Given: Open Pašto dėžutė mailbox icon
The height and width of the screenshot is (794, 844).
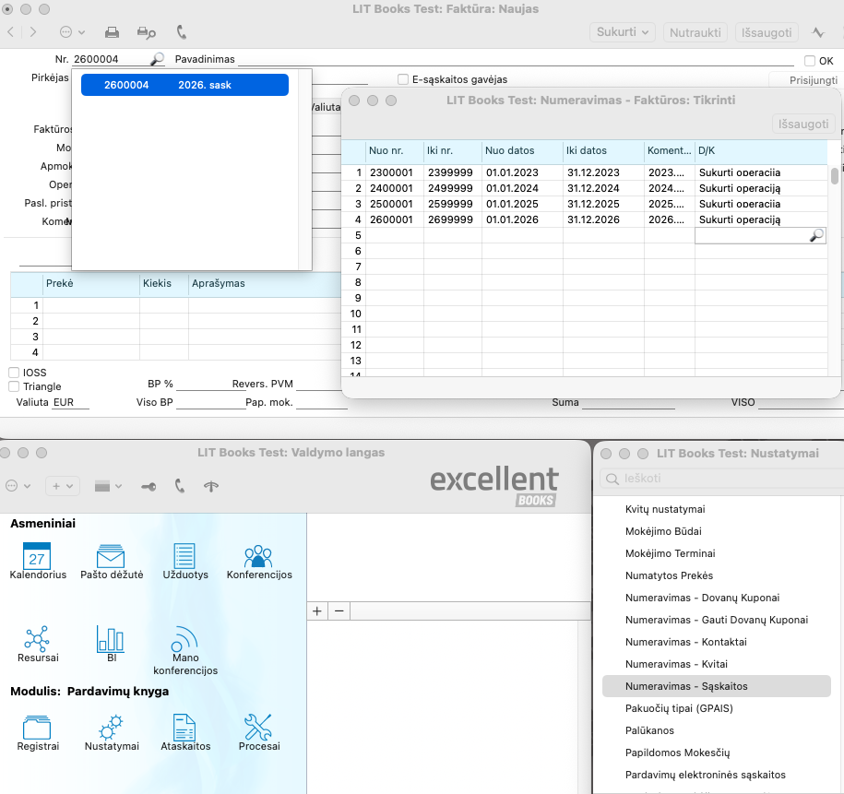Looking at the screenshot, I should point(110,556).
